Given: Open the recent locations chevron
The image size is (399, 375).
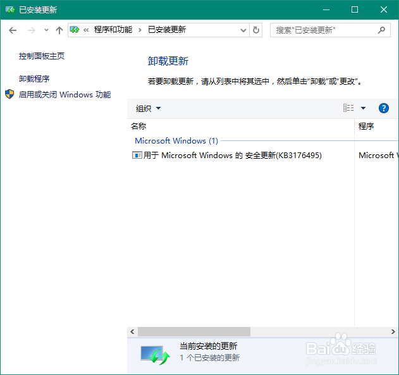Looking at the screenshot, I should click(46, 30).
